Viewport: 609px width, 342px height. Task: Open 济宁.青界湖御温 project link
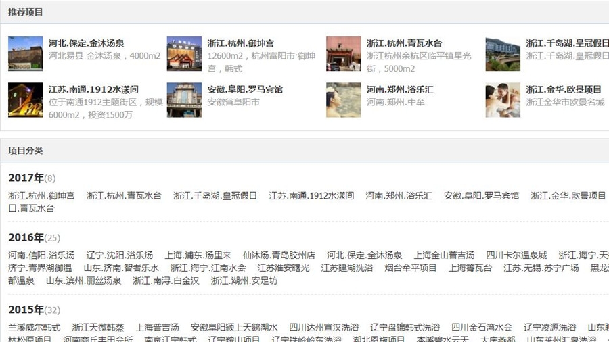coord(40,268)
